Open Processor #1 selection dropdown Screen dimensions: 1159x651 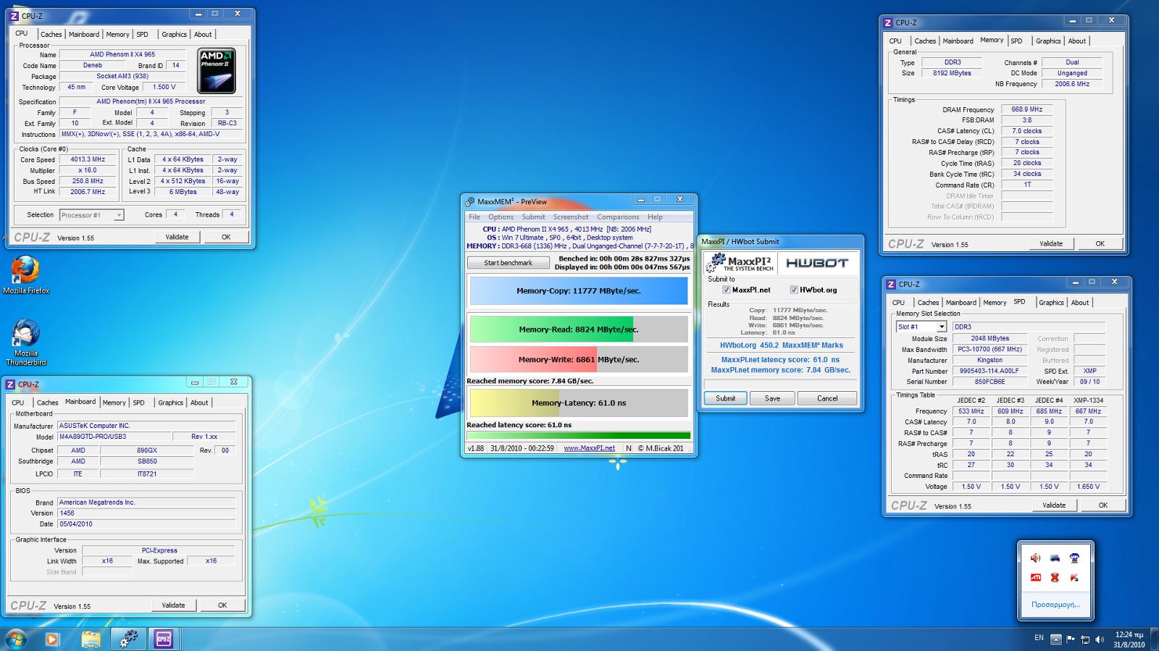(92, 215)
